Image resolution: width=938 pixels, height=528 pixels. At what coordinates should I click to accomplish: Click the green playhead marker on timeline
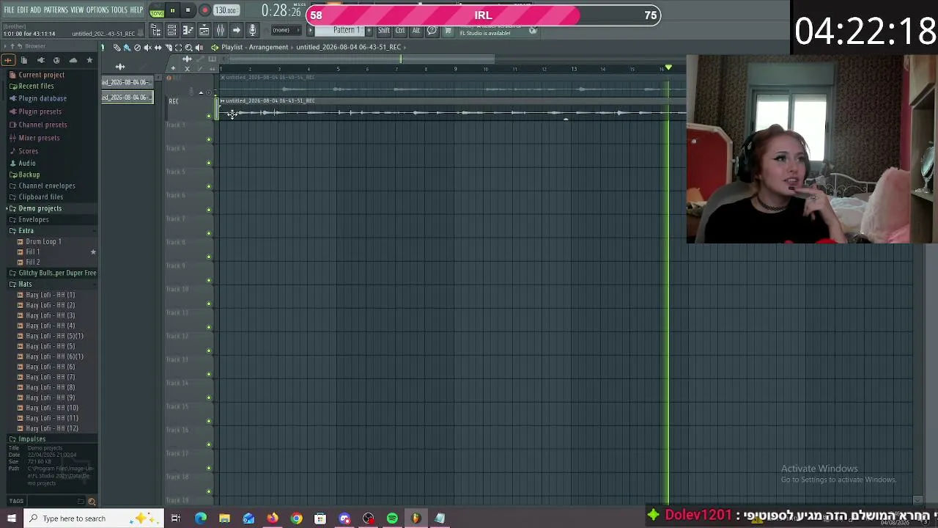(668, 68)
